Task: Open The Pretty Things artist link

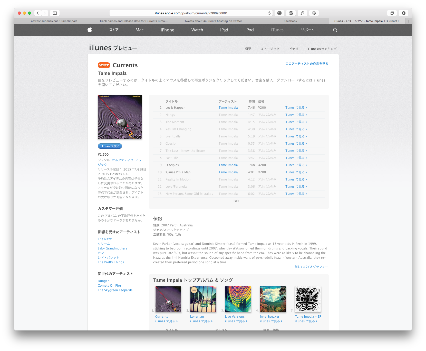Action: click(111, 262)
